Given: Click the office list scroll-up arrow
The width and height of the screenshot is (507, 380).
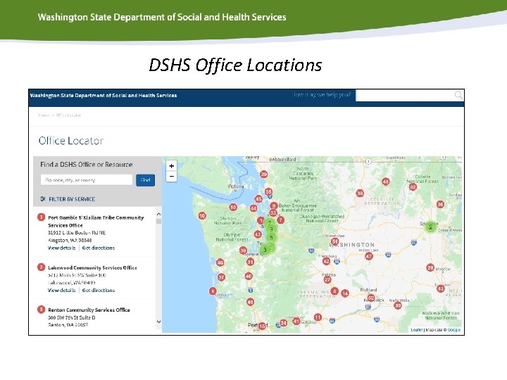Looking at the screenshot, I should click(x=158, y=214).
